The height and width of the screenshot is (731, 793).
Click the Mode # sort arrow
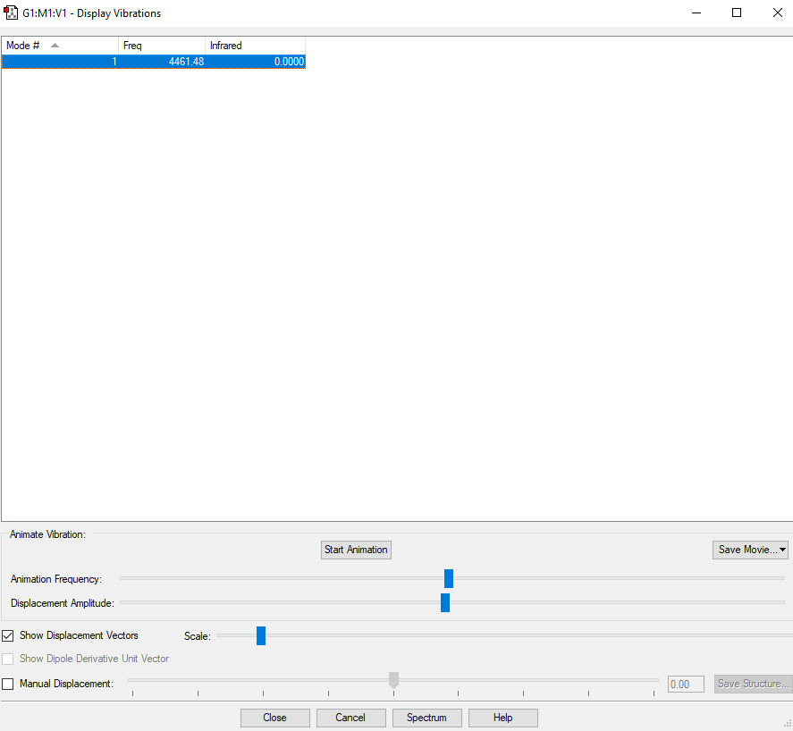point(55,46)
